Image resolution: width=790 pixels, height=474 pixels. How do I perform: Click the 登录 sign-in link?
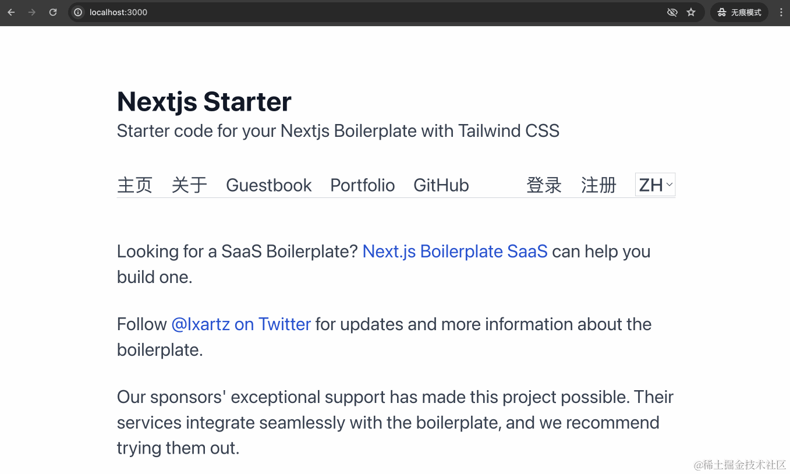tap(544, 185)
